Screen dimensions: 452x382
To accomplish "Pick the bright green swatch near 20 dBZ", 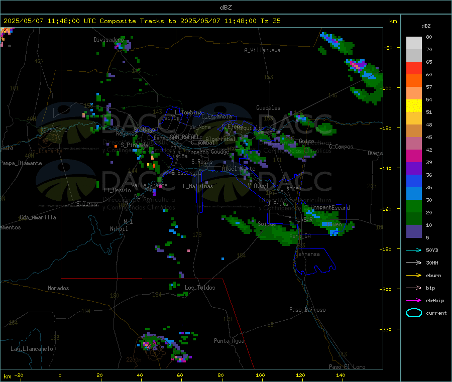I will click(x=414, y=206).
